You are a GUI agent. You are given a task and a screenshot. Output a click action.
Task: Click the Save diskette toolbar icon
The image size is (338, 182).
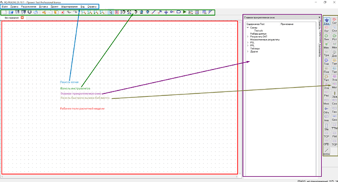pos(17,12)
